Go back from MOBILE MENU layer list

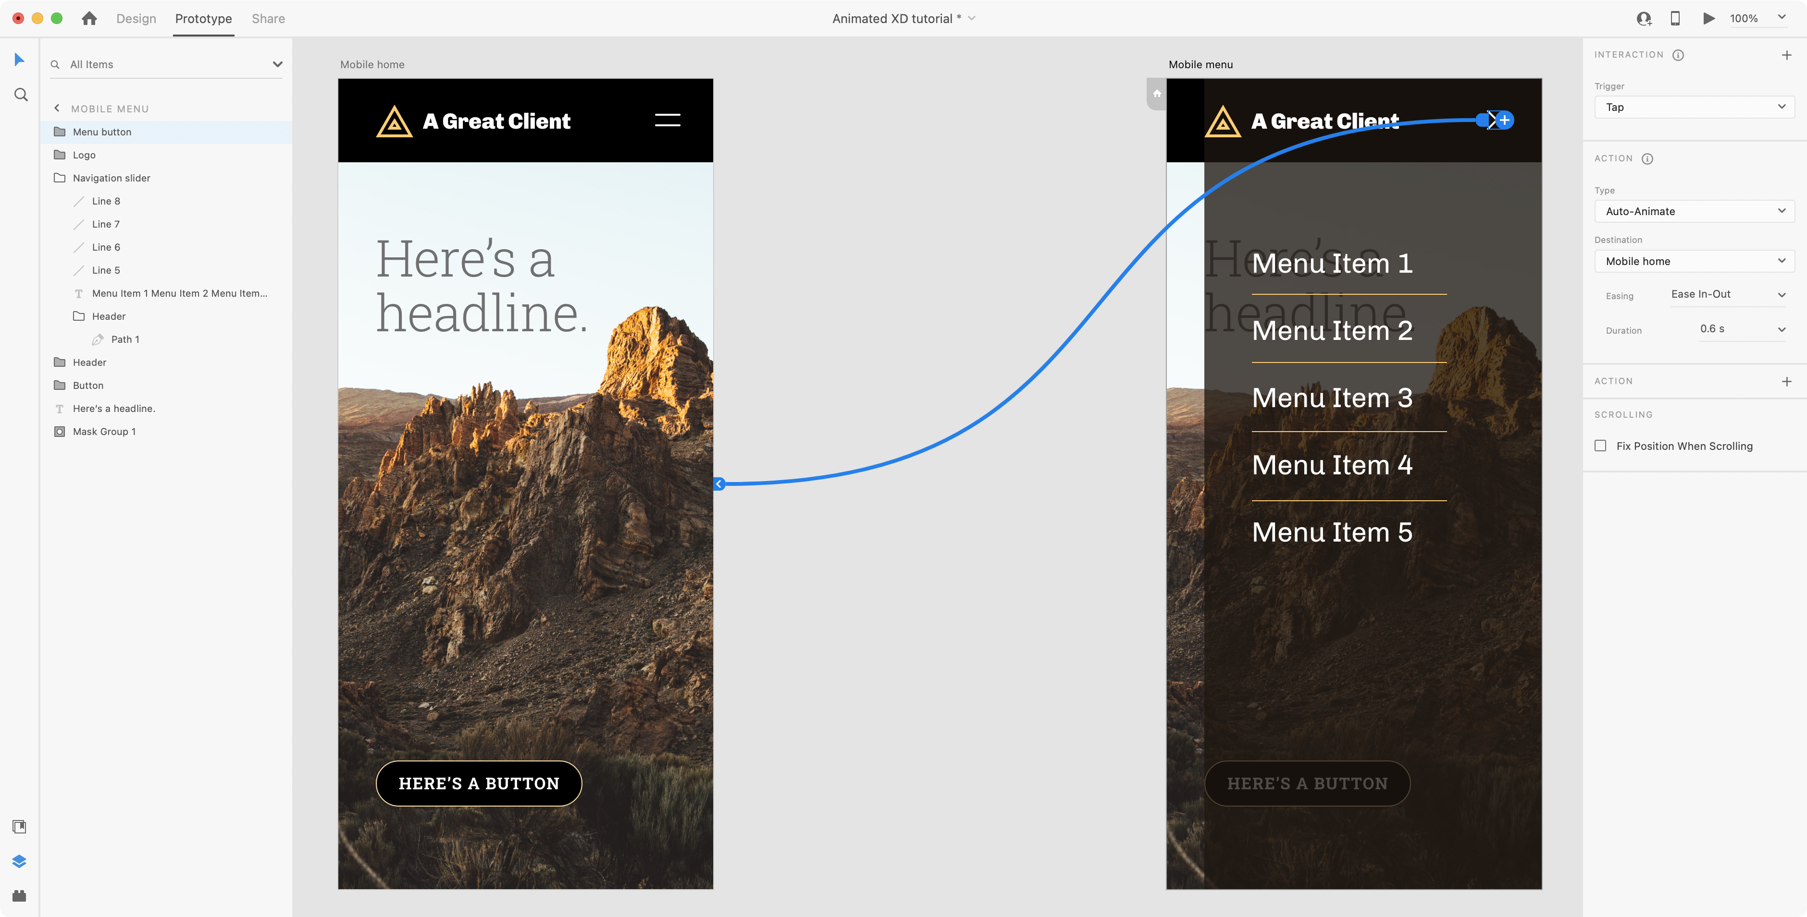(58, 109)
